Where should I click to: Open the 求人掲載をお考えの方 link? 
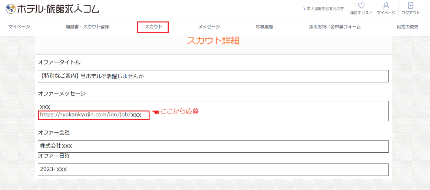[325, 9]
